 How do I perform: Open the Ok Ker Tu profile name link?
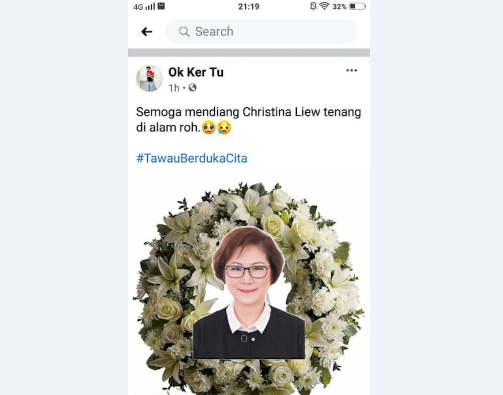pyautogui.click(x=196, y=72)
